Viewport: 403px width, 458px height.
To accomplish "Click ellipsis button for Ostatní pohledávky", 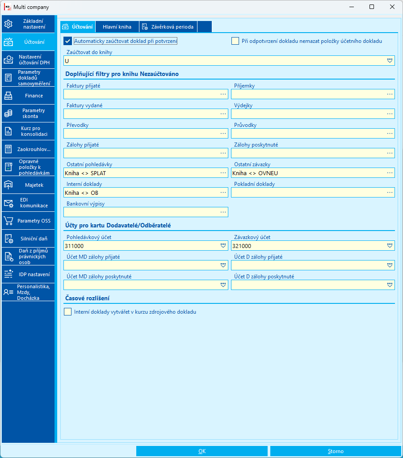I will coord(223,173).
